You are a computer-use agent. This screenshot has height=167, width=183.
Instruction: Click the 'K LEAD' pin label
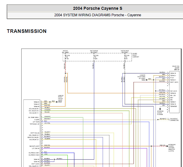(37, 120)
